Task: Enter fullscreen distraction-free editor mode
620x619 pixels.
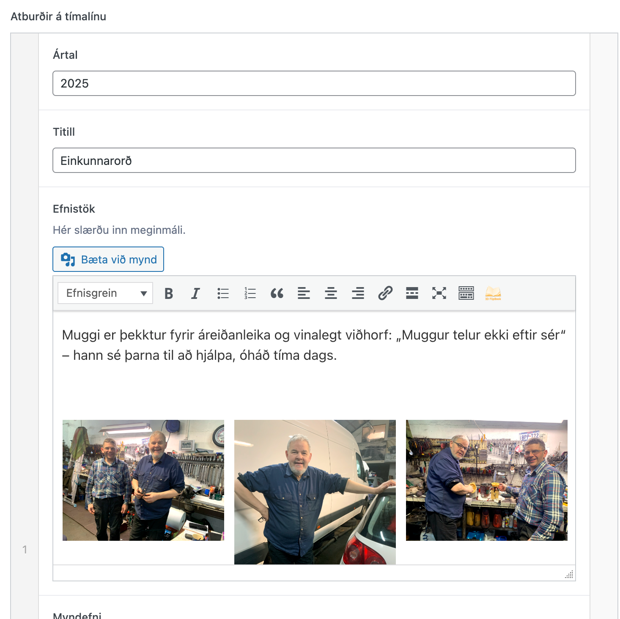Action: click(x=439, y=293)
